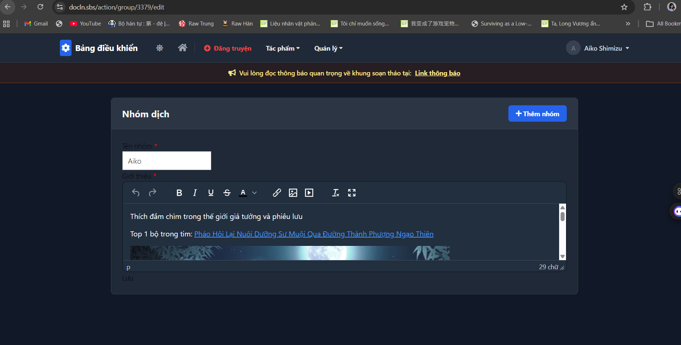681x345 pixels.
Task: Toggle italic text formatting
Action: [x=195, y=193]
